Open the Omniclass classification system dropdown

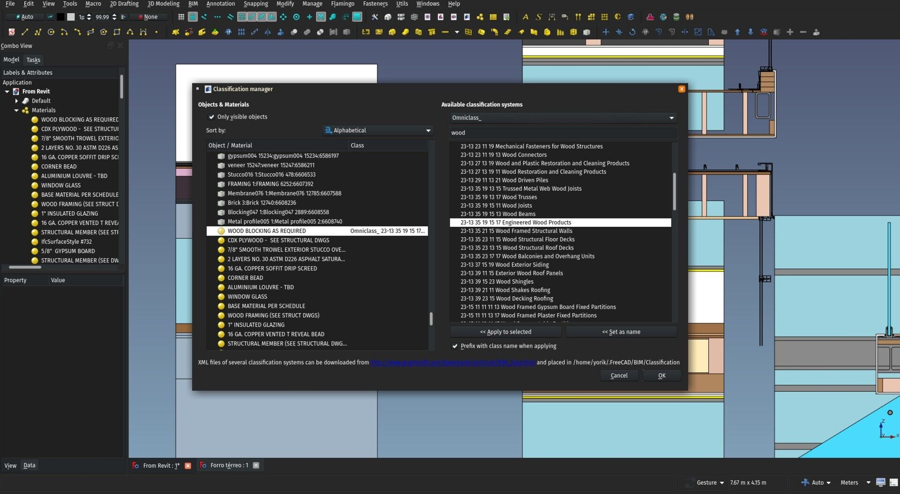click(x=562, y=118)
